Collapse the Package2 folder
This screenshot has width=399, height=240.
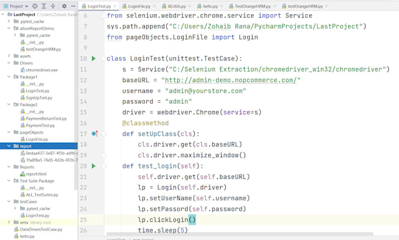click(9, 104)
